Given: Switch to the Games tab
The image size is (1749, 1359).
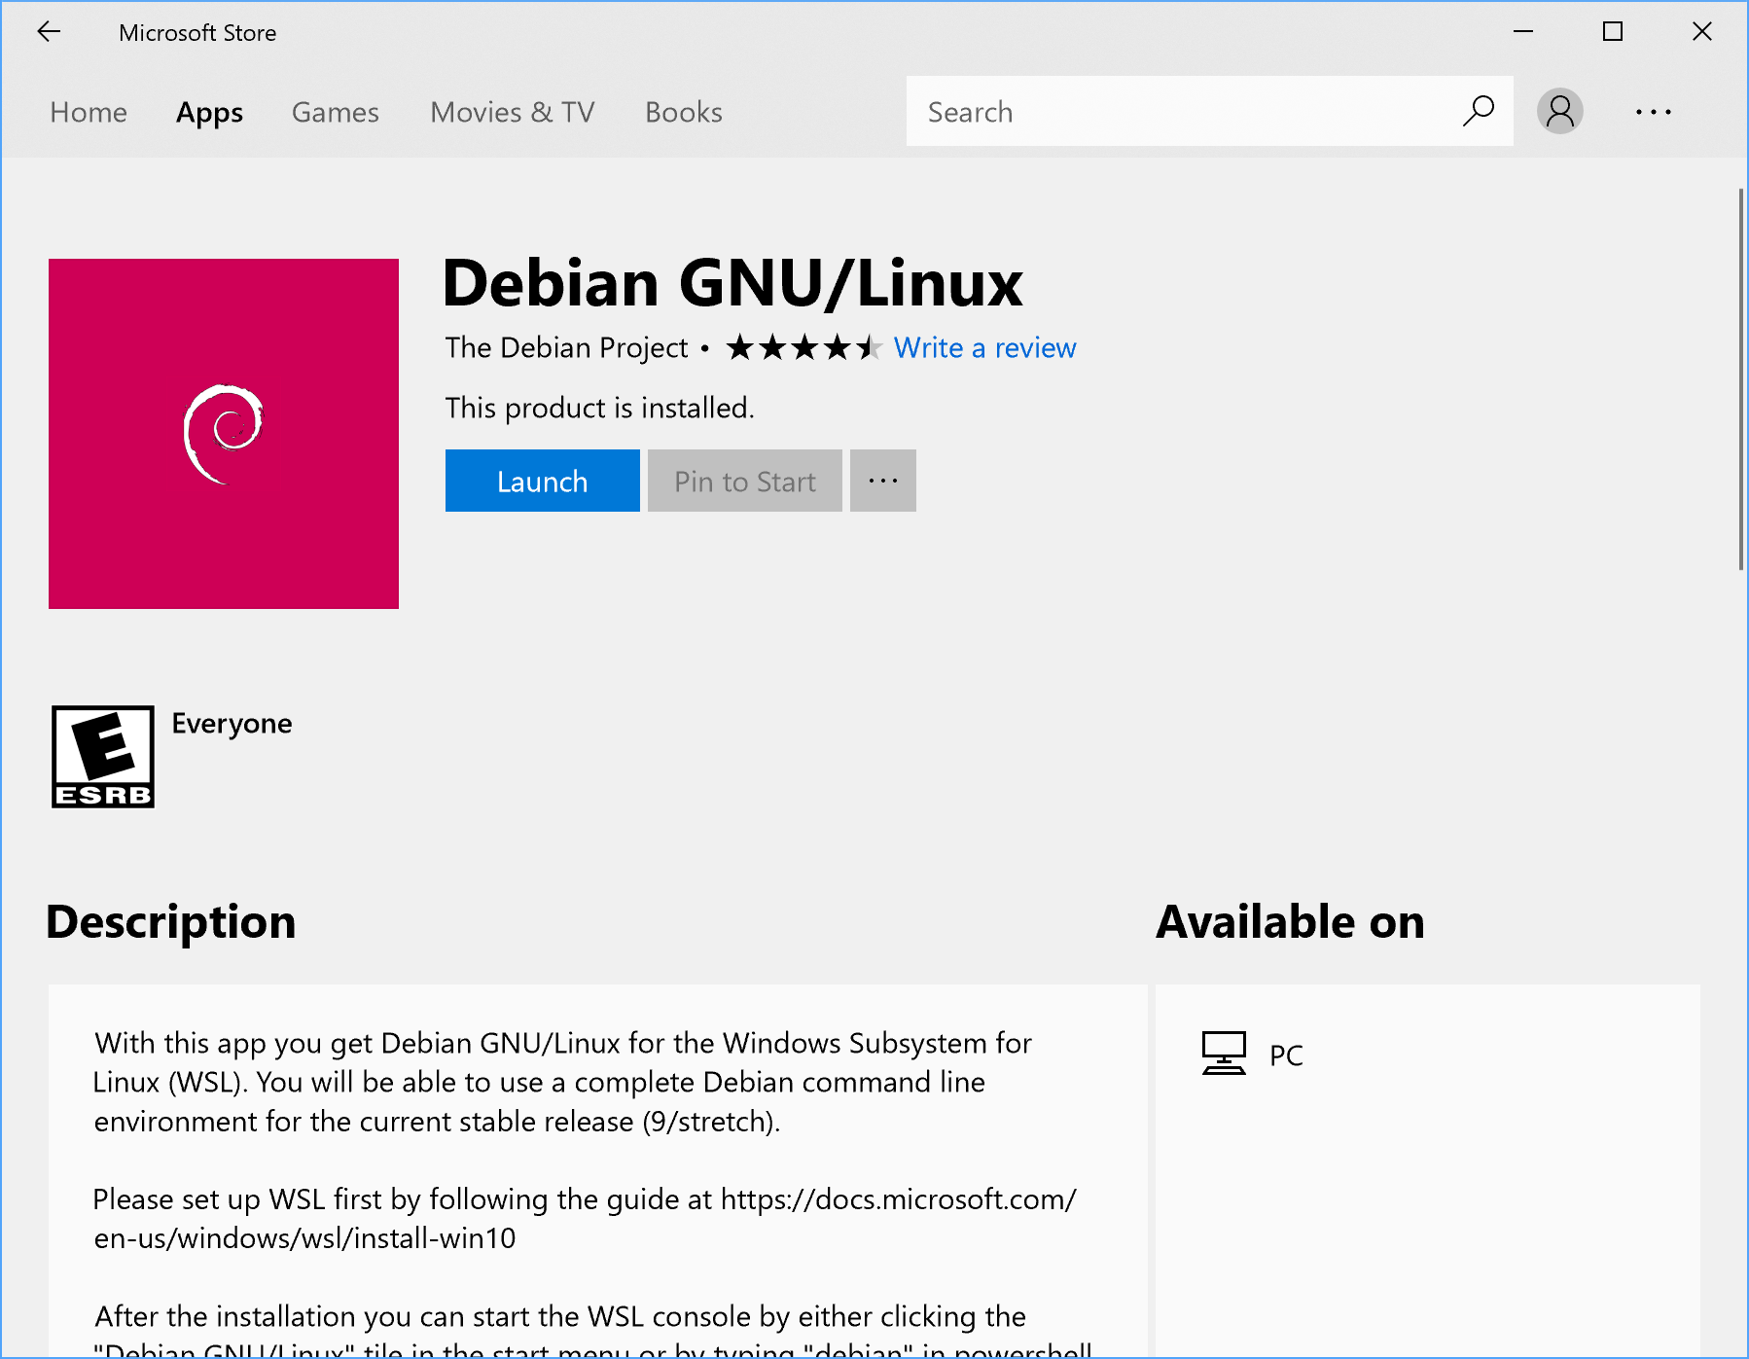Looking at the screenshot, I should pos(335,112).
